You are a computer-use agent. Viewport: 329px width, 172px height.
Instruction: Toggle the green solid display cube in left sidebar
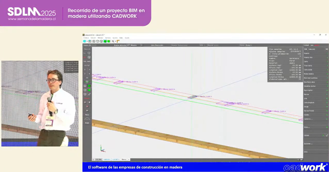pyautogui.click(x=89, y=86)
